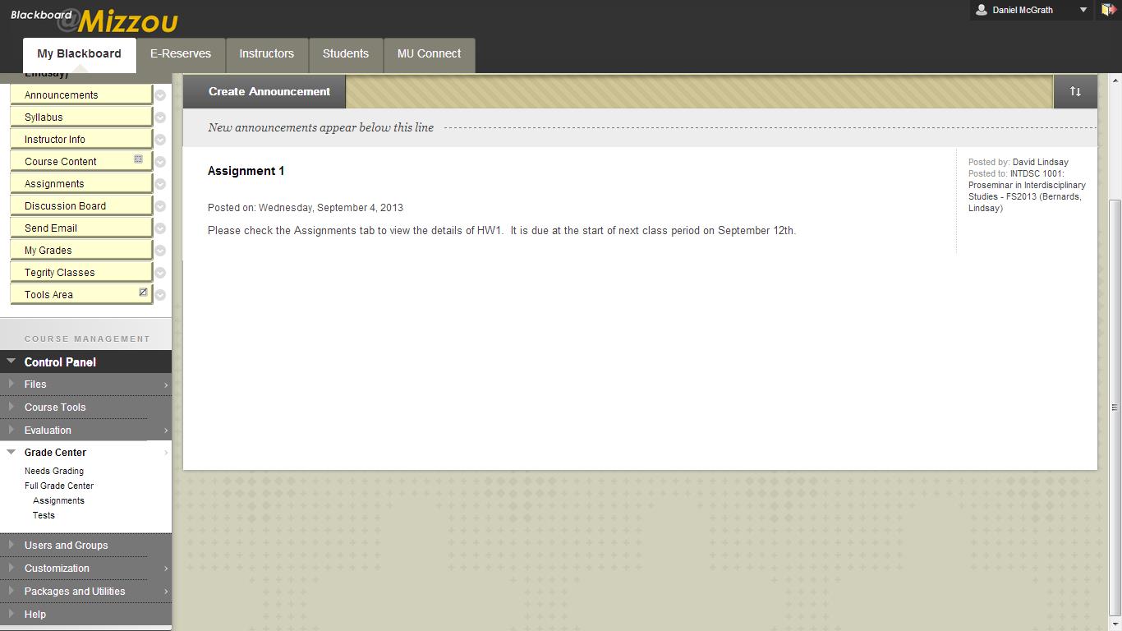
Task: Click the Posted on Wednesday, September 4 text
Action: pos(306,208)
